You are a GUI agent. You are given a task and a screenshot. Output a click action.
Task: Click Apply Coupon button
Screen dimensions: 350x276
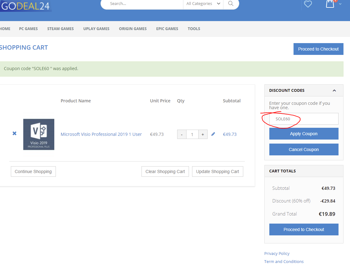(304, 134)
